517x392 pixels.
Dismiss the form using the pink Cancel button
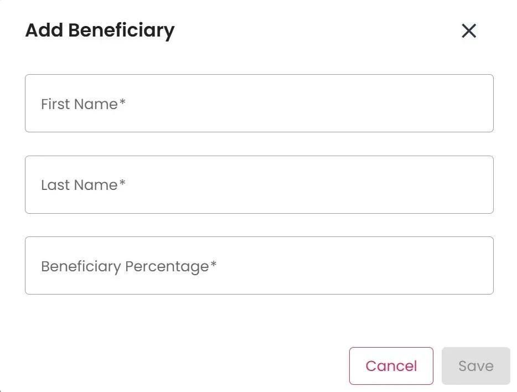391,366
